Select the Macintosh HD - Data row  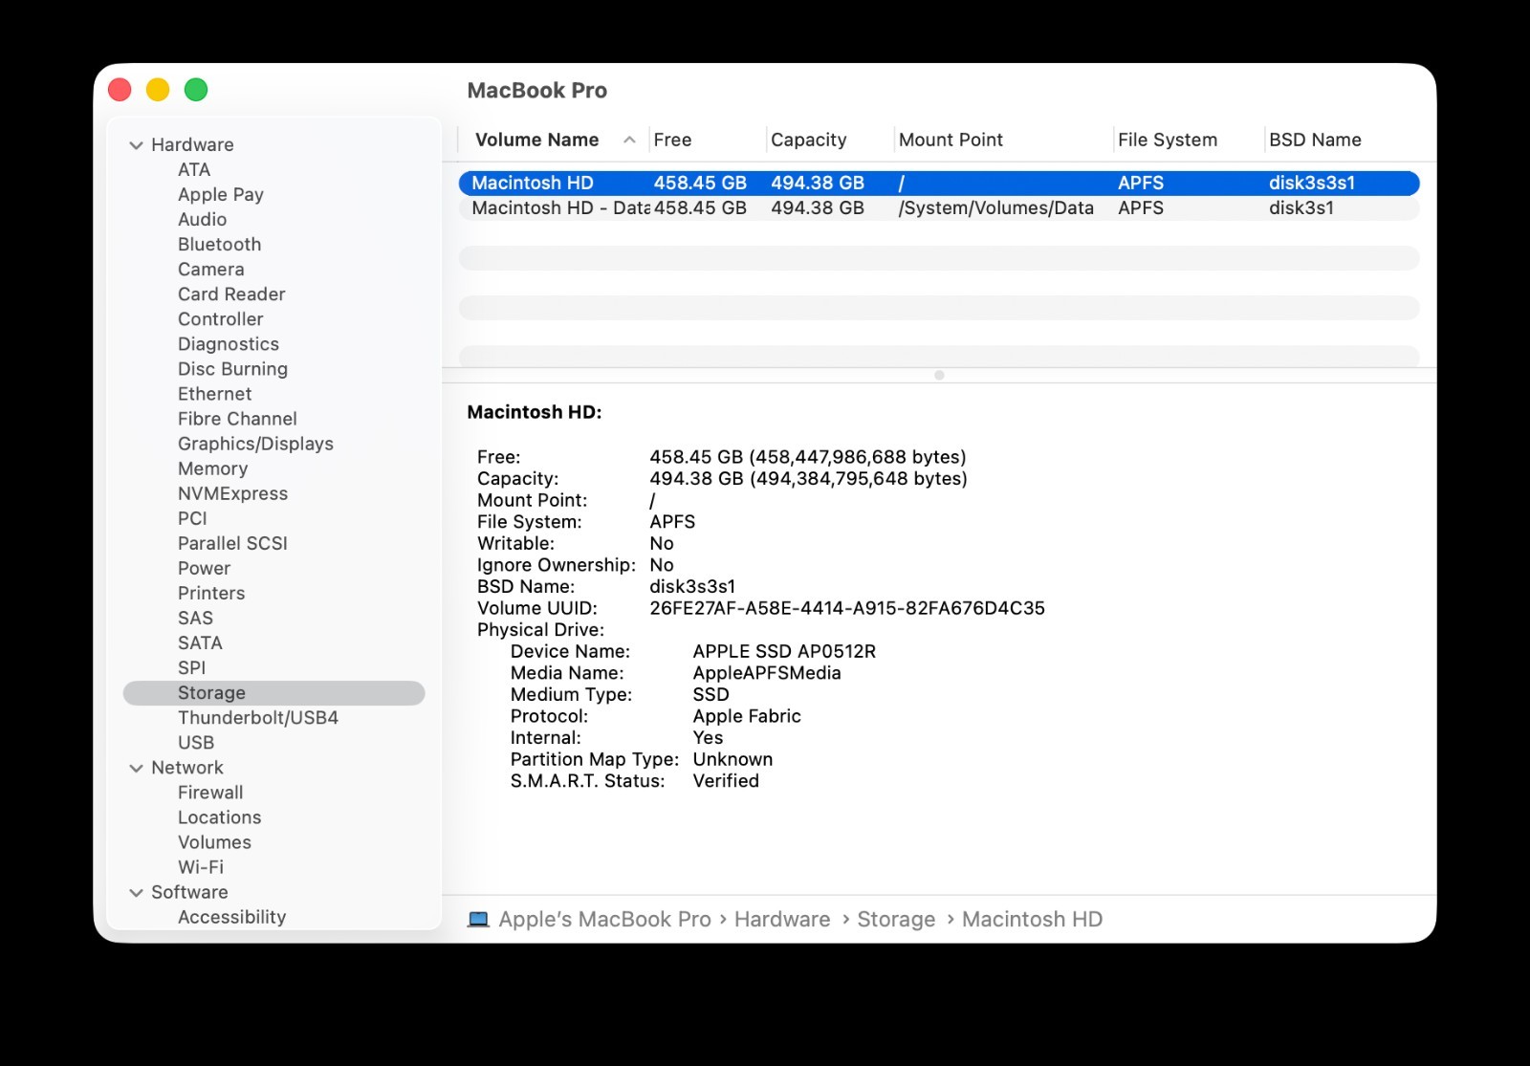(x=939, y=207)
